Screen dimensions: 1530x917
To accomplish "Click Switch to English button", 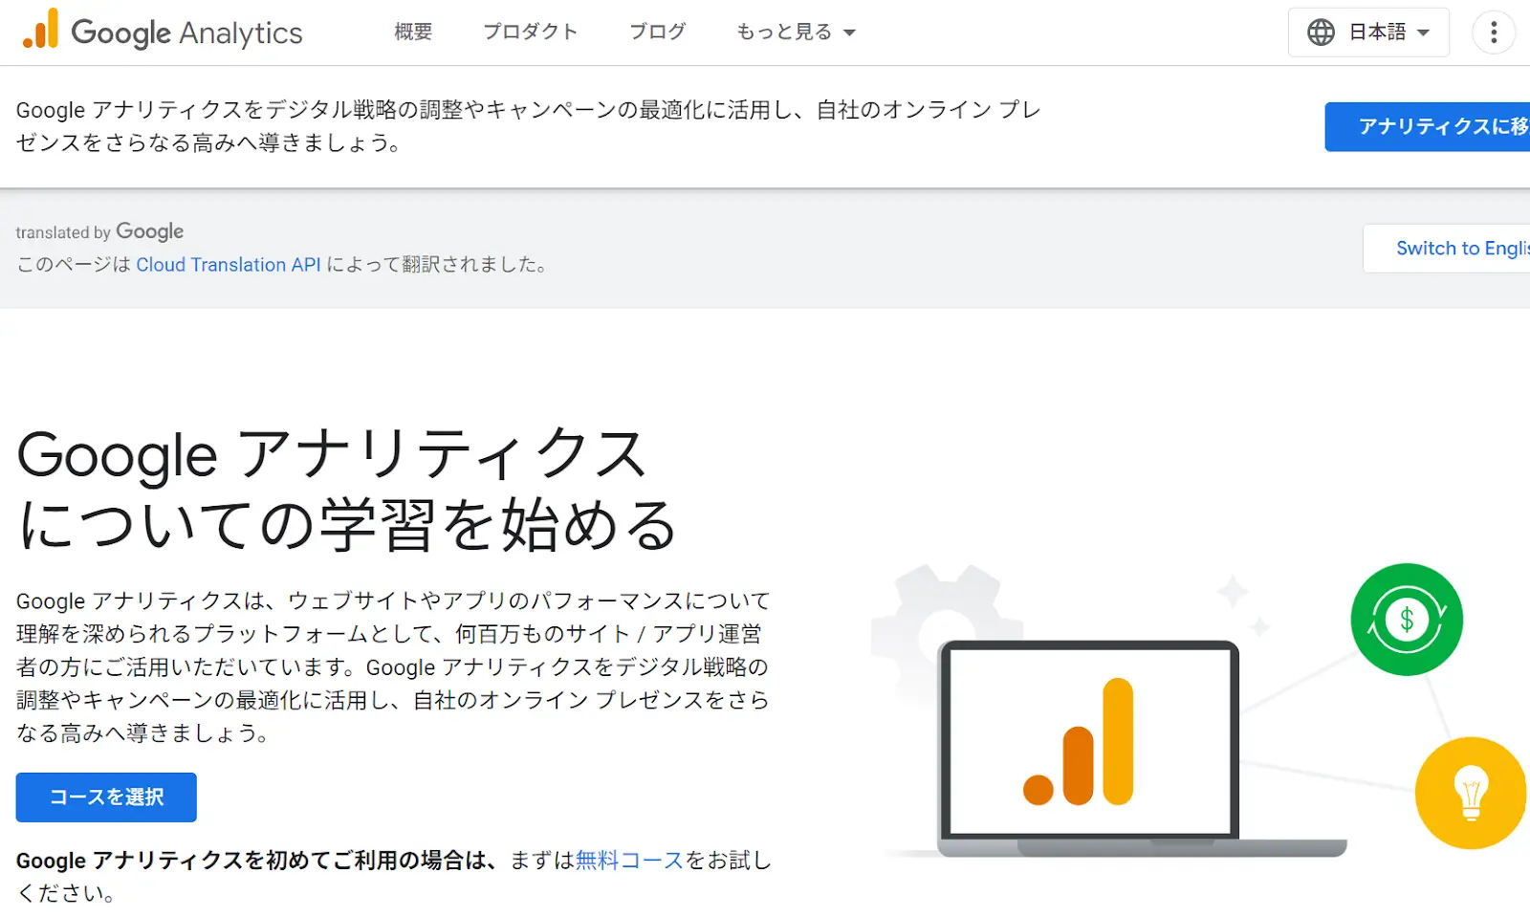I will [1446, 249].
